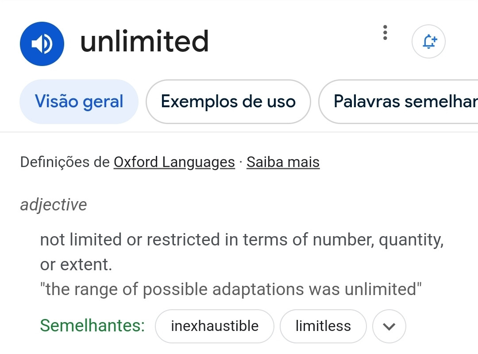This screenshot has width=478, height=354.
Task: Play pronunciation with the blue speaker icon
Action: (x=42, y=44)
